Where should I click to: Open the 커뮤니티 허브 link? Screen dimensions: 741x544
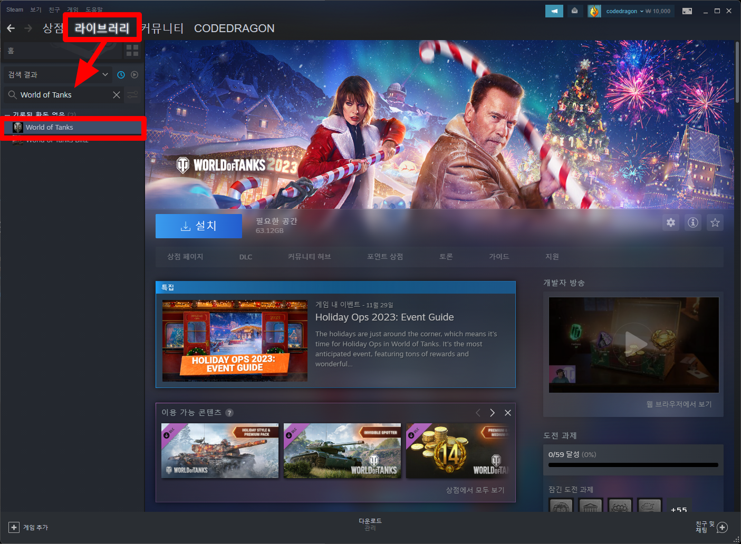(x=309, y=257)
